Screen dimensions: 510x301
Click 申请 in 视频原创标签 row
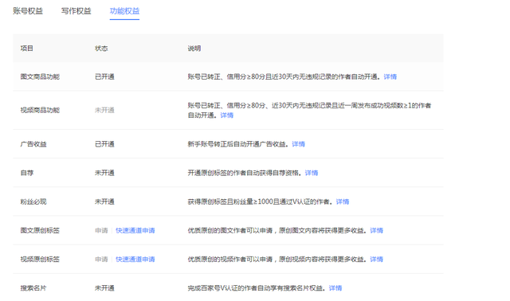(101, 260)
